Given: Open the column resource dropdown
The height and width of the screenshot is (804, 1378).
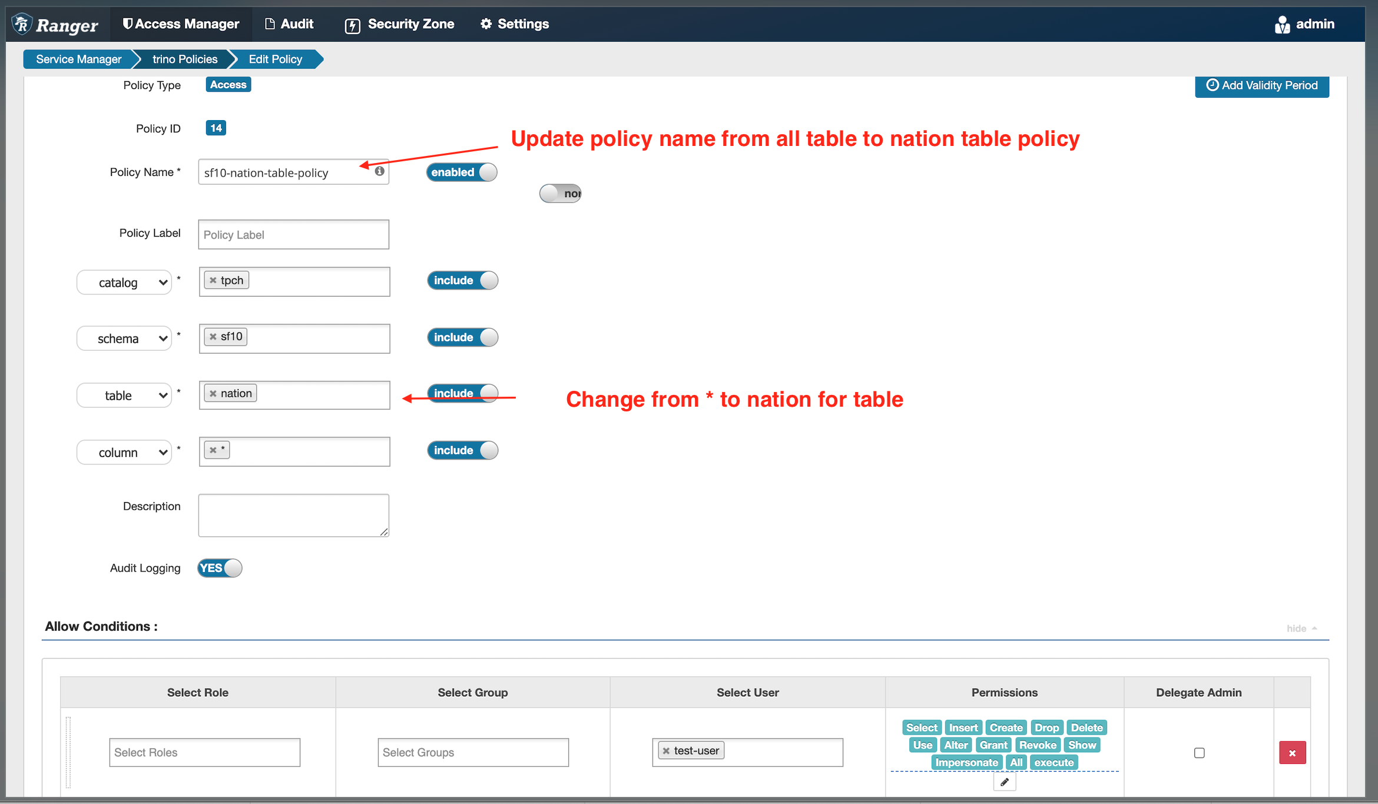Looking at the screenshot, I should [124, 453].
